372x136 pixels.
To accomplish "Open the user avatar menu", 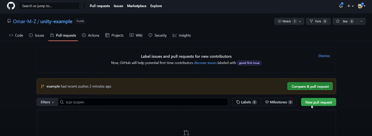I will tap(361, 6).
